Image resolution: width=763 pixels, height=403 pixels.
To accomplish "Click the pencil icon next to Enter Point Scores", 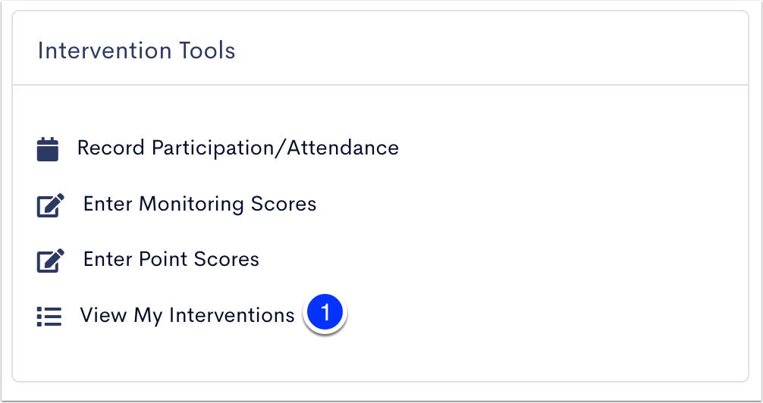I will point(51,261).
